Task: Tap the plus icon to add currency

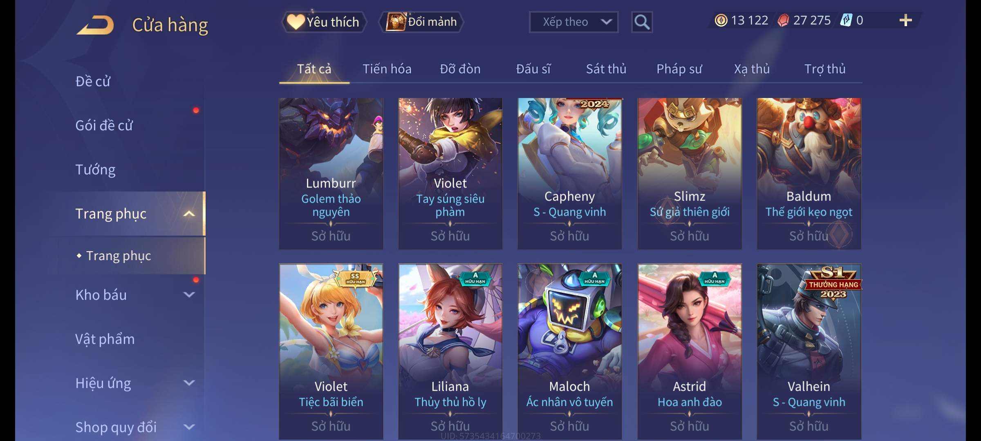Action: [906, 20]
